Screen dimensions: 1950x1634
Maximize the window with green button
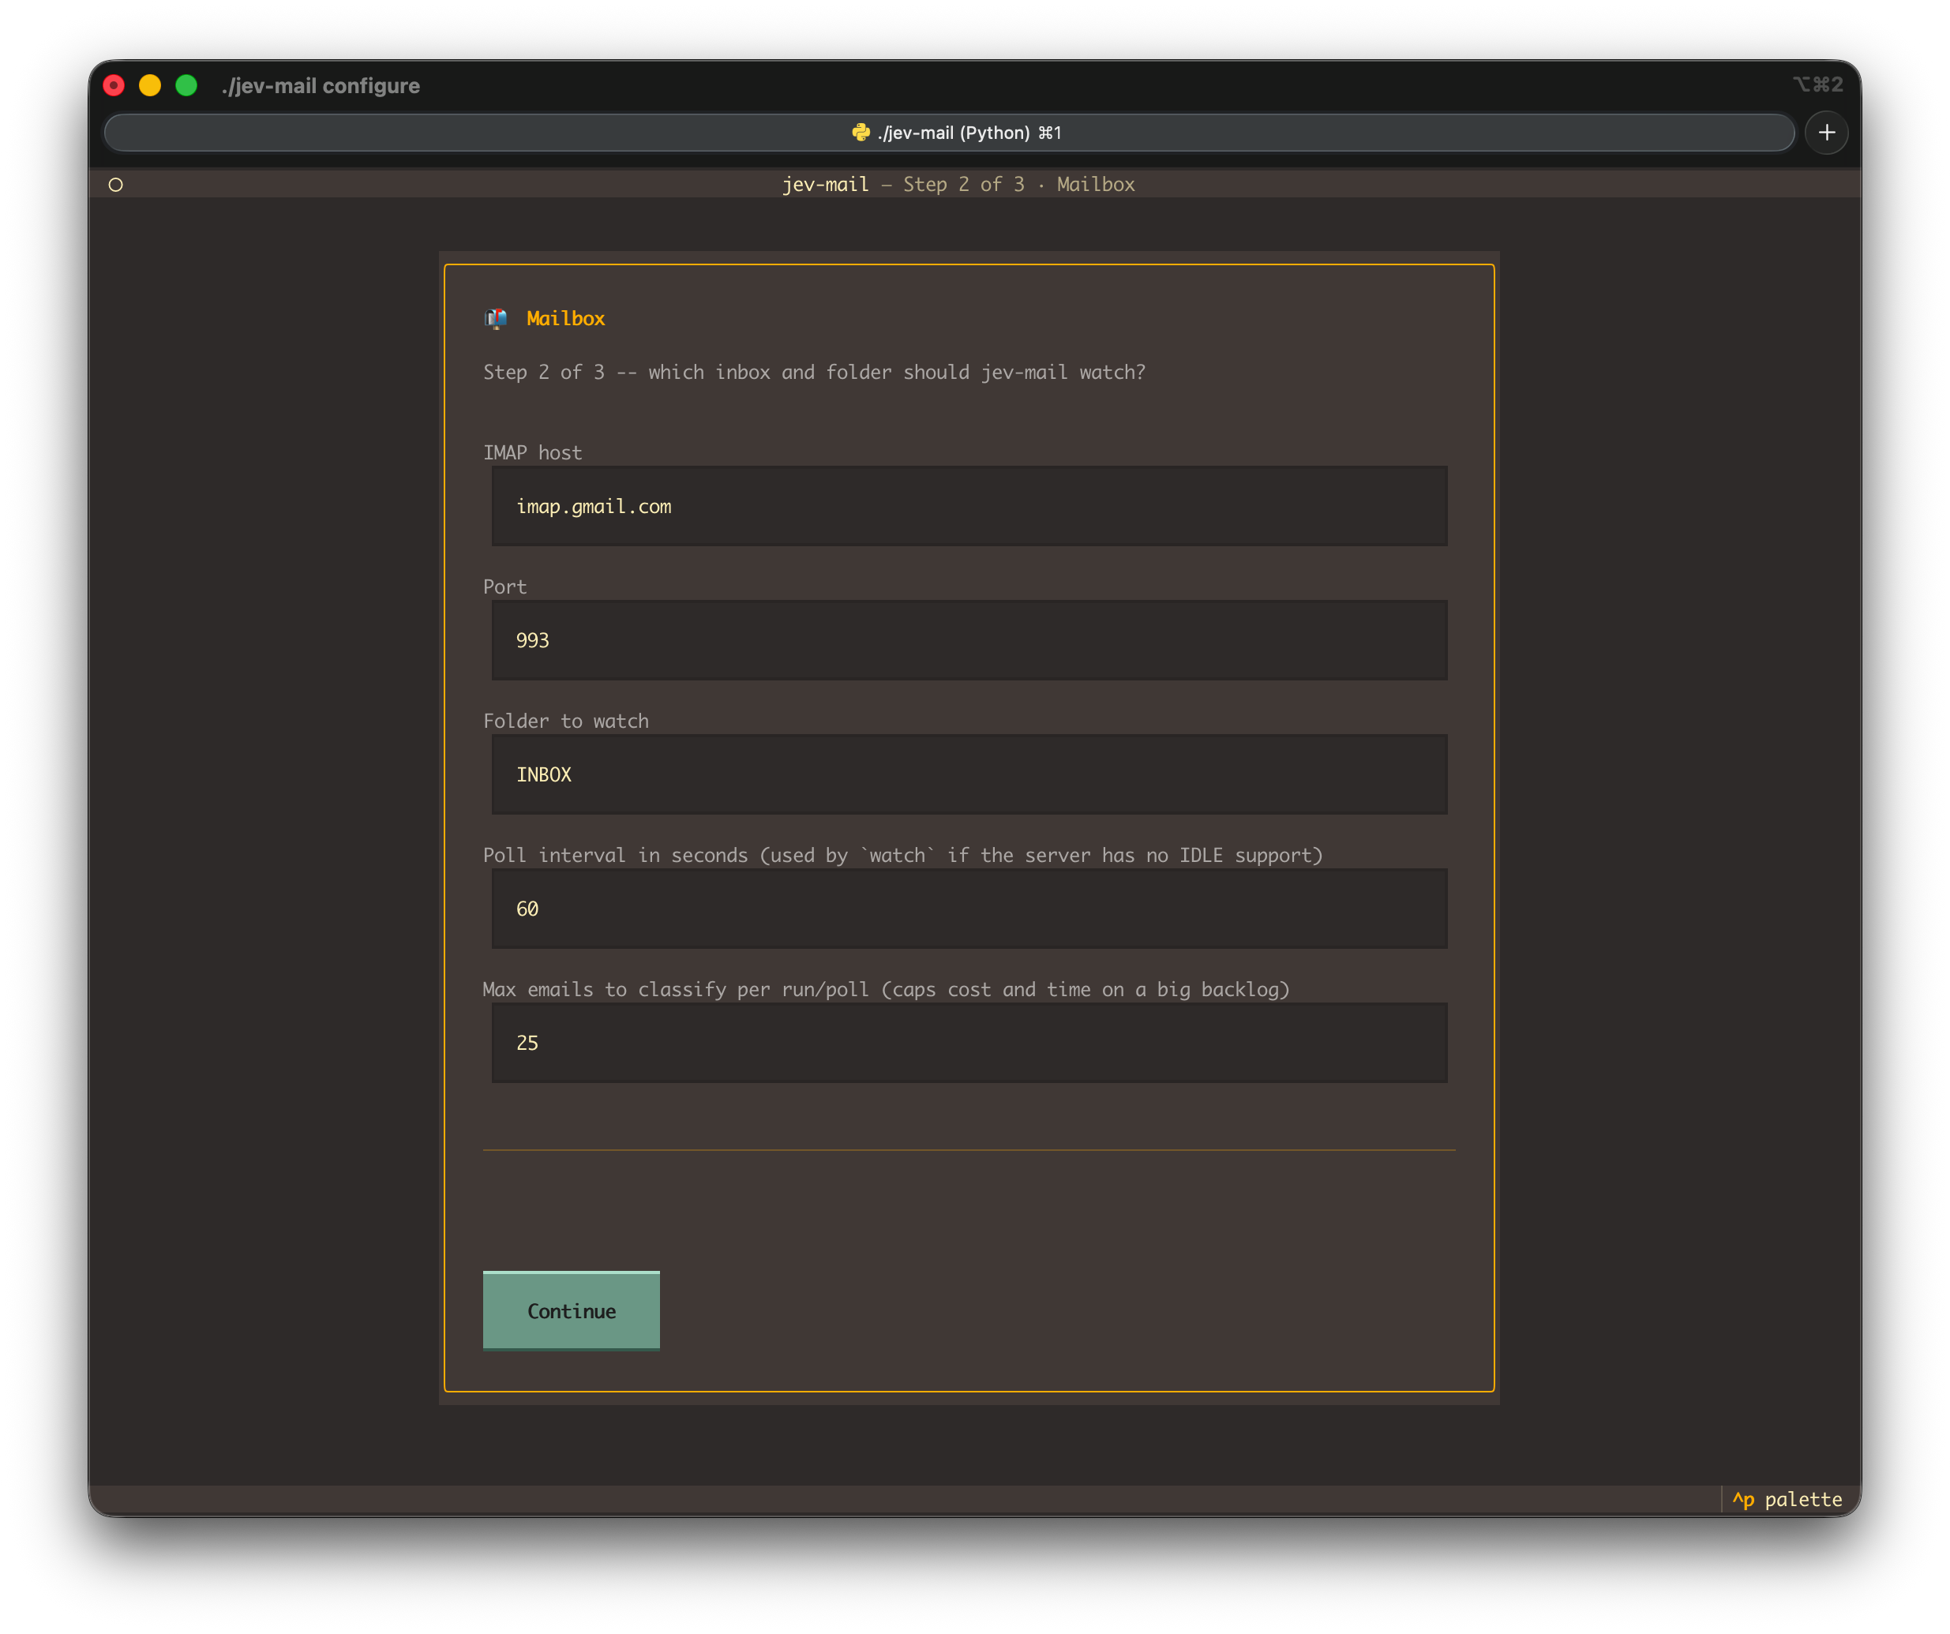point(186,85)
